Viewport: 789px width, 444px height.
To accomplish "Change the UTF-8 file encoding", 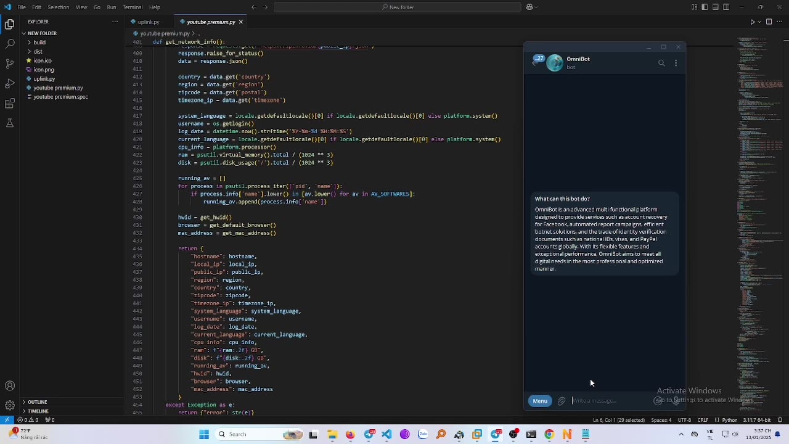I will tap(684, 420).
